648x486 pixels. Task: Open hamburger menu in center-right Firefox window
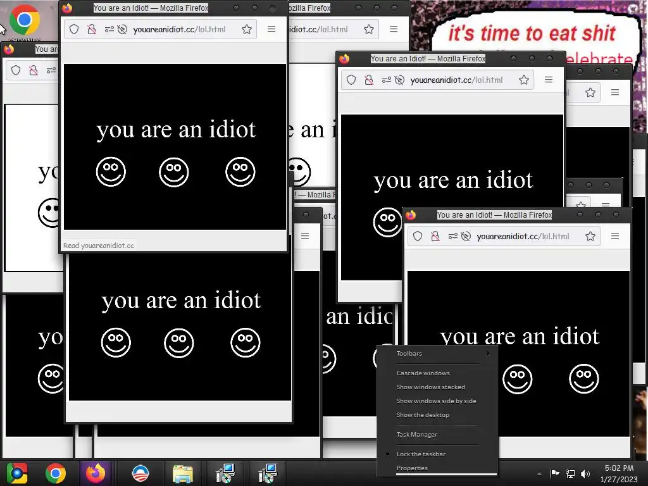pyautogui.click(x=549, y=79)
